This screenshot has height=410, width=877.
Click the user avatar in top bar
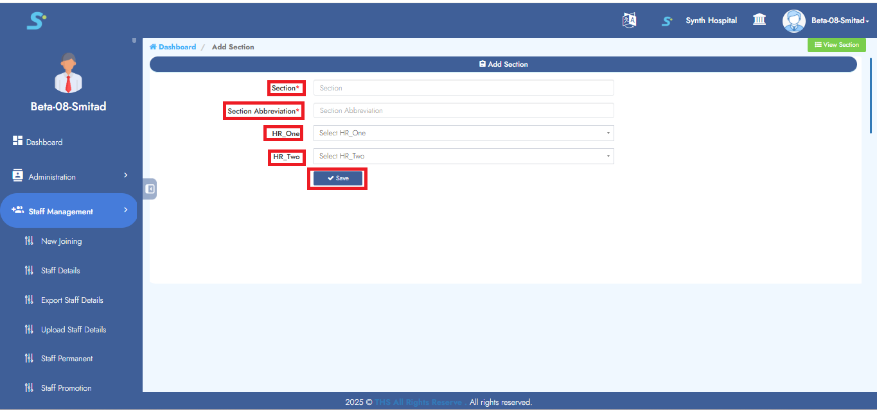[x=793, y=21]
